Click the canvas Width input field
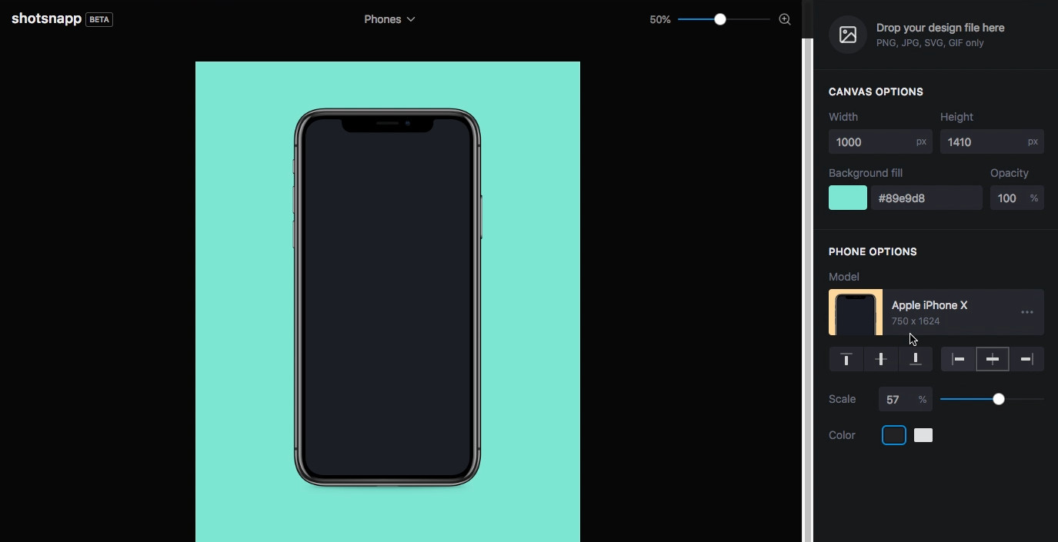This screenshot has width=1058, height=542. point(872,141)
